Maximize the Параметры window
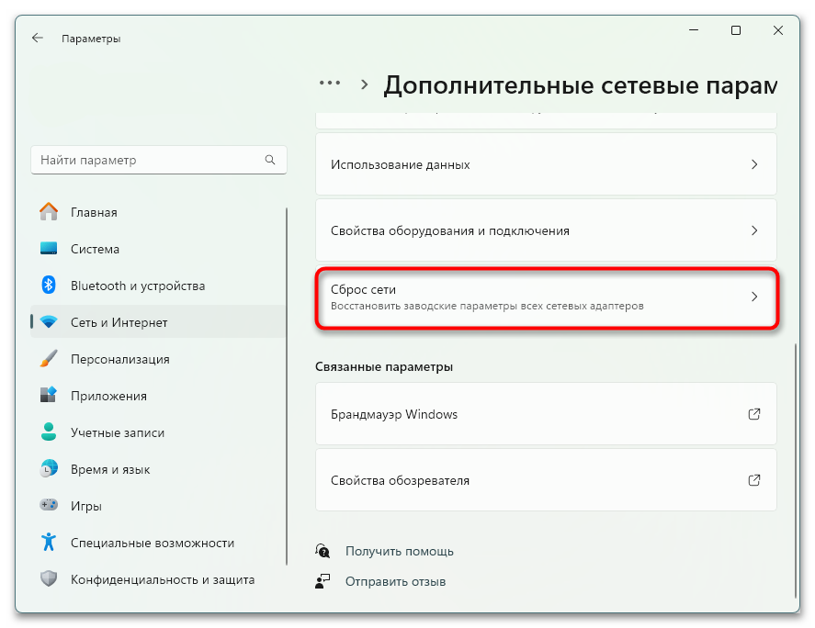The width and height of the screenshot is (815, 628). tap(735, 30)
